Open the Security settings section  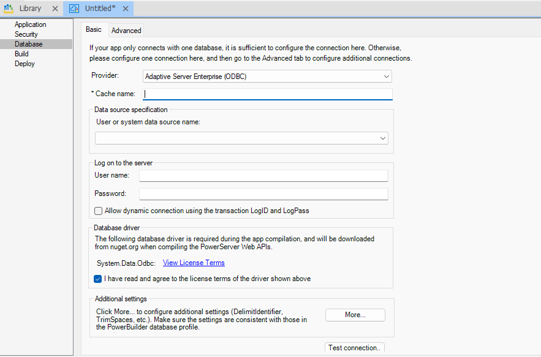pyautogui.click(x=26, y=34)
